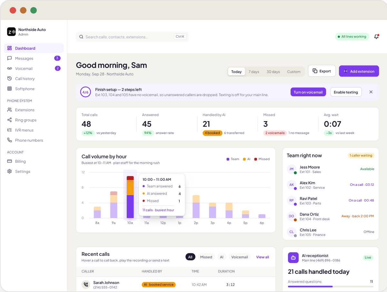Screen dimensions: 387x292
Task: Open IVR menus page
Action: point(34,130)
